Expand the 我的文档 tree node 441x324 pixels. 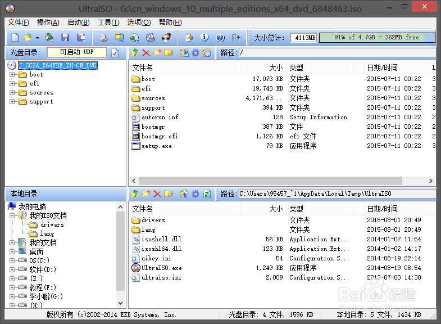[12, 242]
